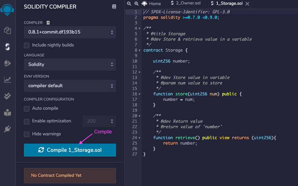Image resolution: width=298 pixels, height=186 pixels.
Task: Open the EVM Version dropdown compiler default
Action: click(x=70, y=86)
